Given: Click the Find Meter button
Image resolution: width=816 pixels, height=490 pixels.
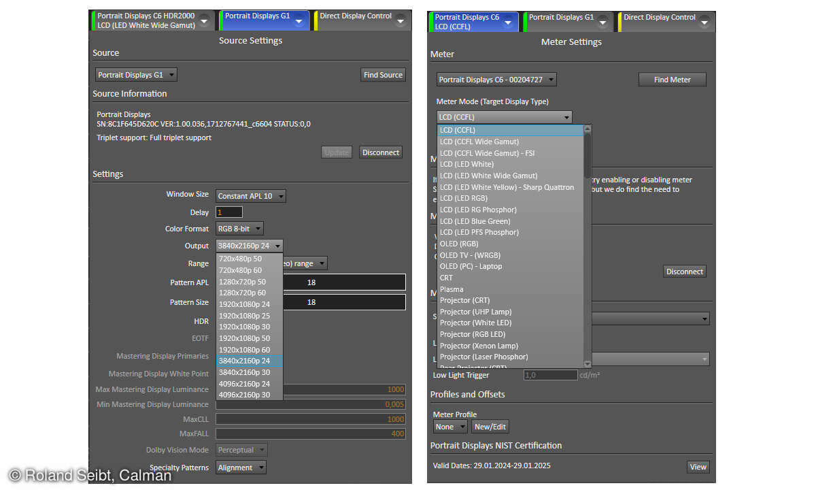Looking at the screenshot, I should point(673,80).
